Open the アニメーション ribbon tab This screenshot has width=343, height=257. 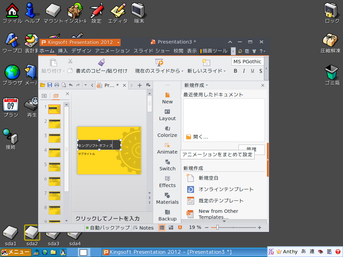click(113, 51)
